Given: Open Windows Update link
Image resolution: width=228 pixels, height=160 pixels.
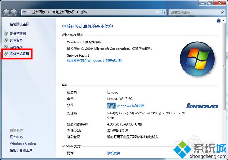Looking at the screenshot, I should click(23, 144).
